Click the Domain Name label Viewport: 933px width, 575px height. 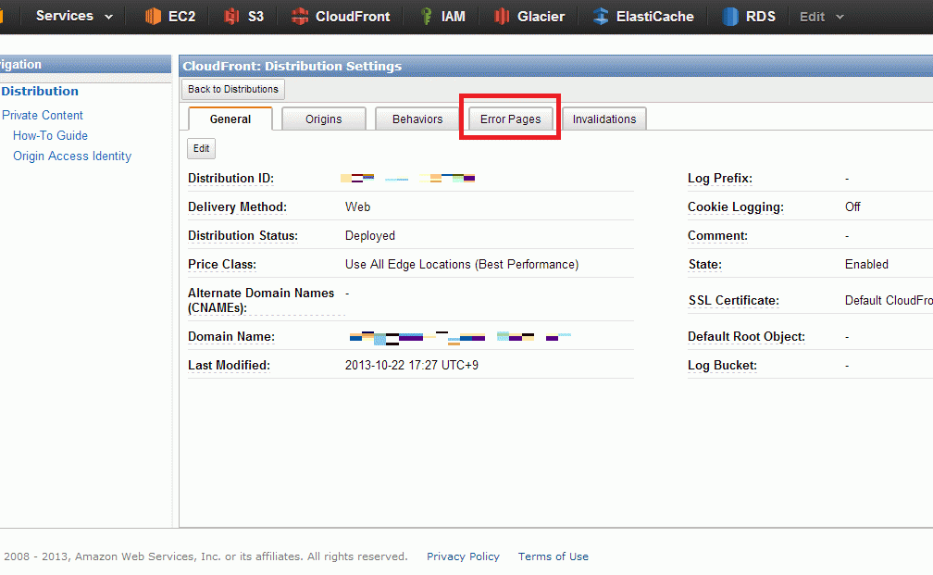[x=231, y=336]
